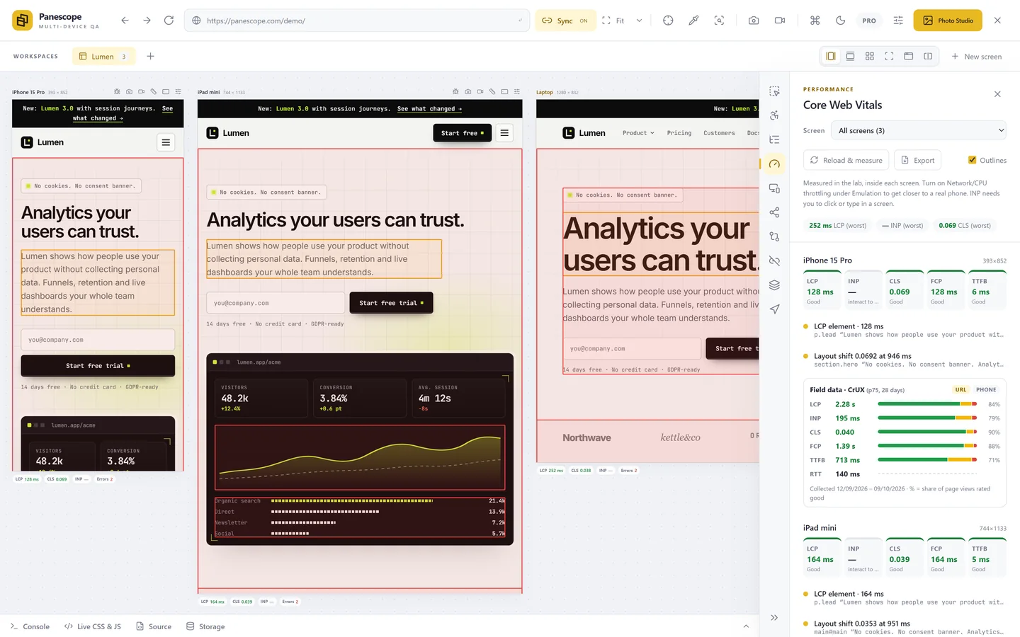
Task: Open the broken links sidebar icon
Action: (774, 261)
